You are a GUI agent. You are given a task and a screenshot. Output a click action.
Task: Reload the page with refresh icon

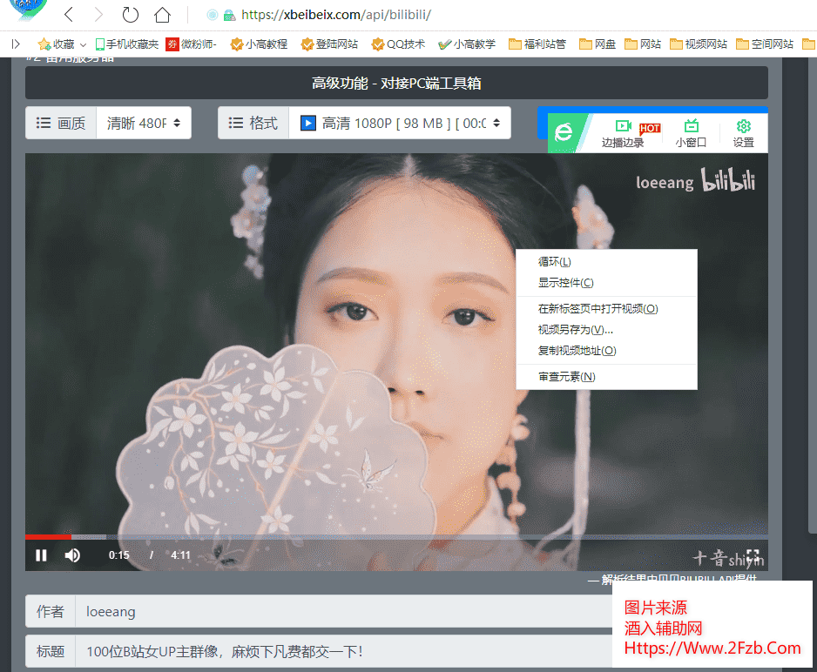pyautogui.click(x=130, y=15)
